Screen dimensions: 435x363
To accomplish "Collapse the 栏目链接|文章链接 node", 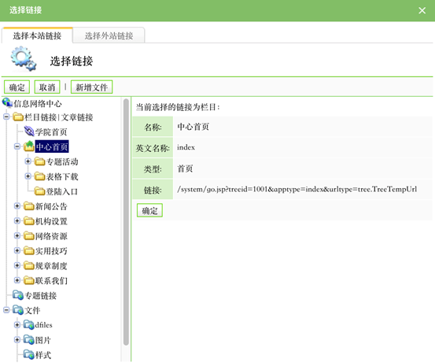I will (x=6, y=117).
